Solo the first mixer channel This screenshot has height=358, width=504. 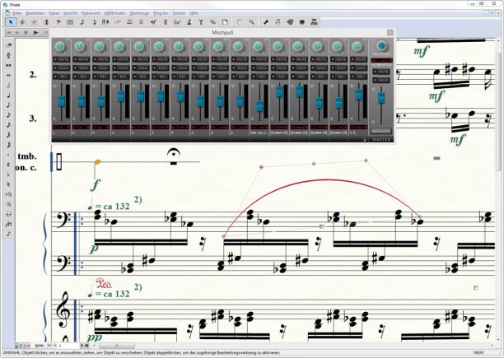coord(62,68)
